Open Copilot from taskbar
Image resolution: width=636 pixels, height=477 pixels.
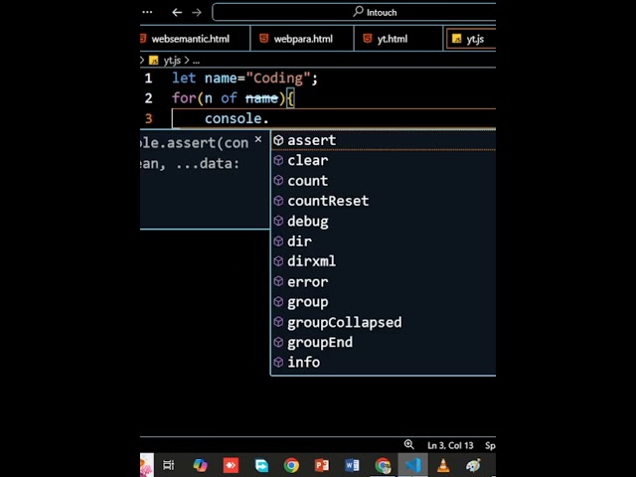tap(200, 465)
